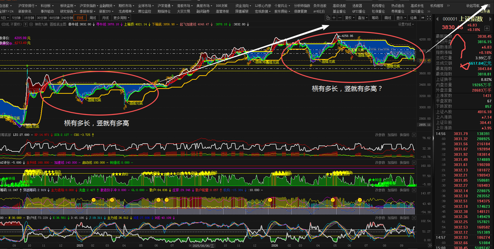Viewport: 494px width, 249px height.
Task: Open 叠加 overlay dropdown
Action: (x=363, y=18)
